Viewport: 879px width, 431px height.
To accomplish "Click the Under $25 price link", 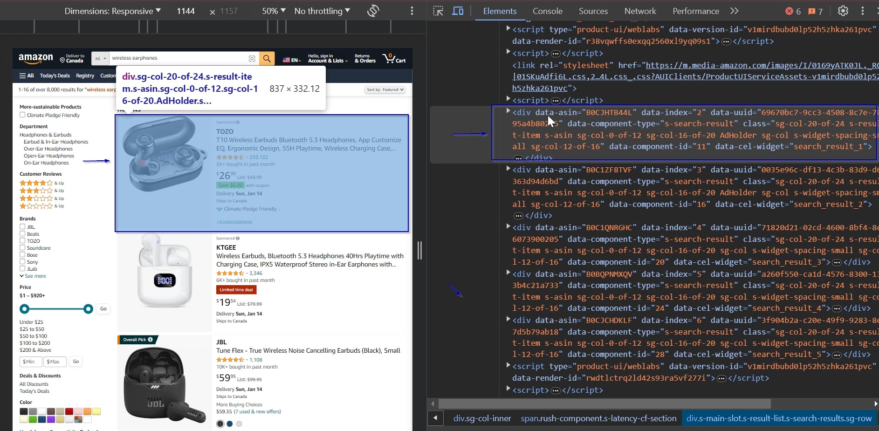I will point(31,322).
